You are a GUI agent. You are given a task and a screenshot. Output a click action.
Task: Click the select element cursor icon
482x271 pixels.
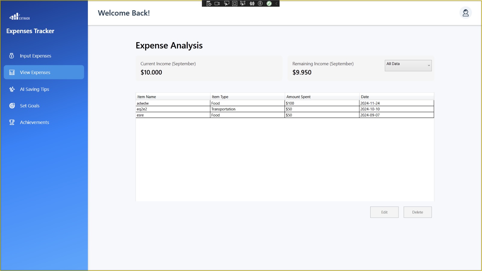coord(227,4)
